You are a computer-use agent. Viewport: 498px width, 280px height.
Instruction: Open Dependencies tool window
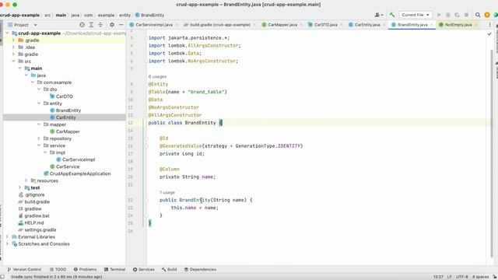click(200, 269)
